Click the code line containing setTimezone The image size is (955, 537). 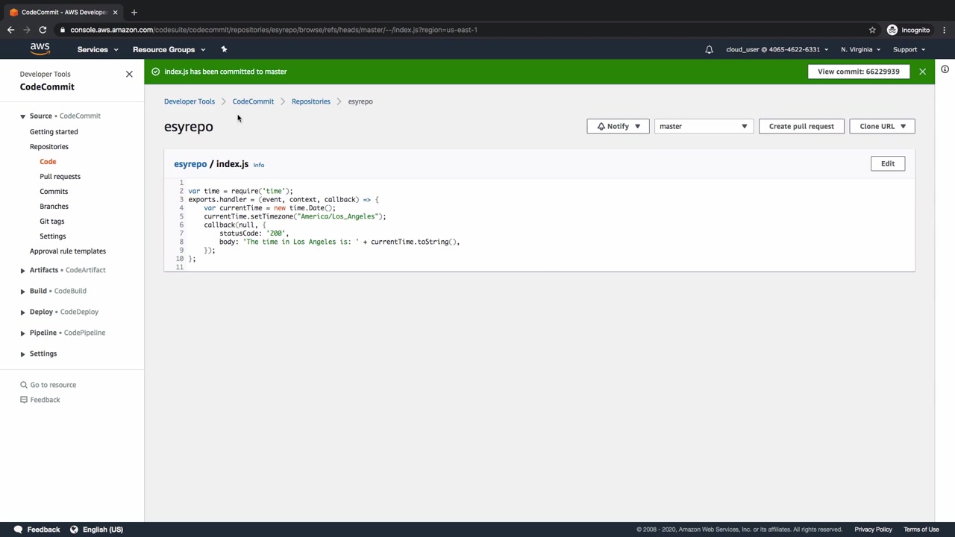[295, 216]
